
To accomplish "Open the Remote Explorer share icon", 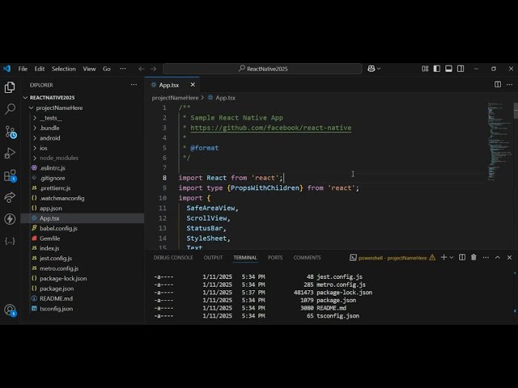I will point(10,197).
